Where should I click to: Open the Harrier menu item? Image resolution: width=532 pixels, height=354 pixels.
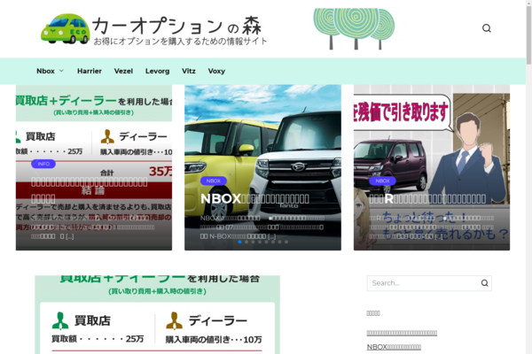[90, 71]
